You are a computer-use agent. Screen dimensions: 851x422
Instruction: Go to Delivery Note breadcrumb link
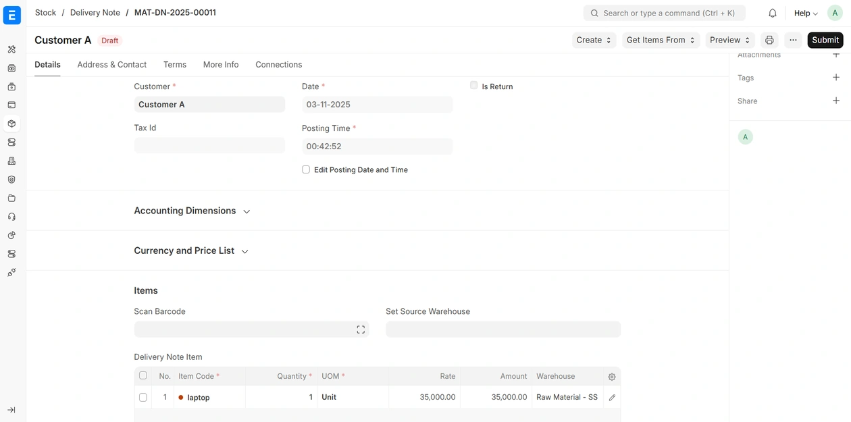click(x=95, y=13)
